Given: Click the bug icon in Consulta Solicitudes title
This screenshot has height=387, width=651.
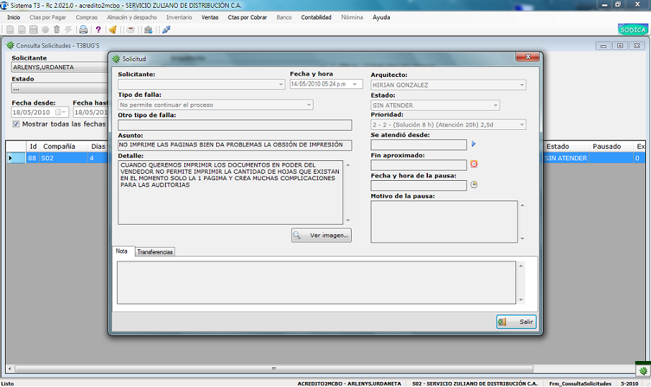Looking at the screenshot, I should (x=11, y=45).
